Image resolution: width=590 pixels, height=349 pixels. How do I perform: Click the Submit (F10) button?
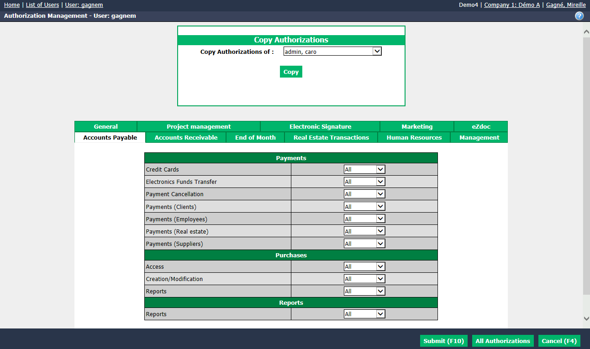coord(443,341)
